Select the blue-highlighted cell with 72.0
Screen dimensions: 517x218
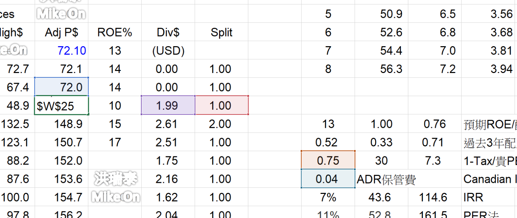pyautogui.click(x=61, y=87)
